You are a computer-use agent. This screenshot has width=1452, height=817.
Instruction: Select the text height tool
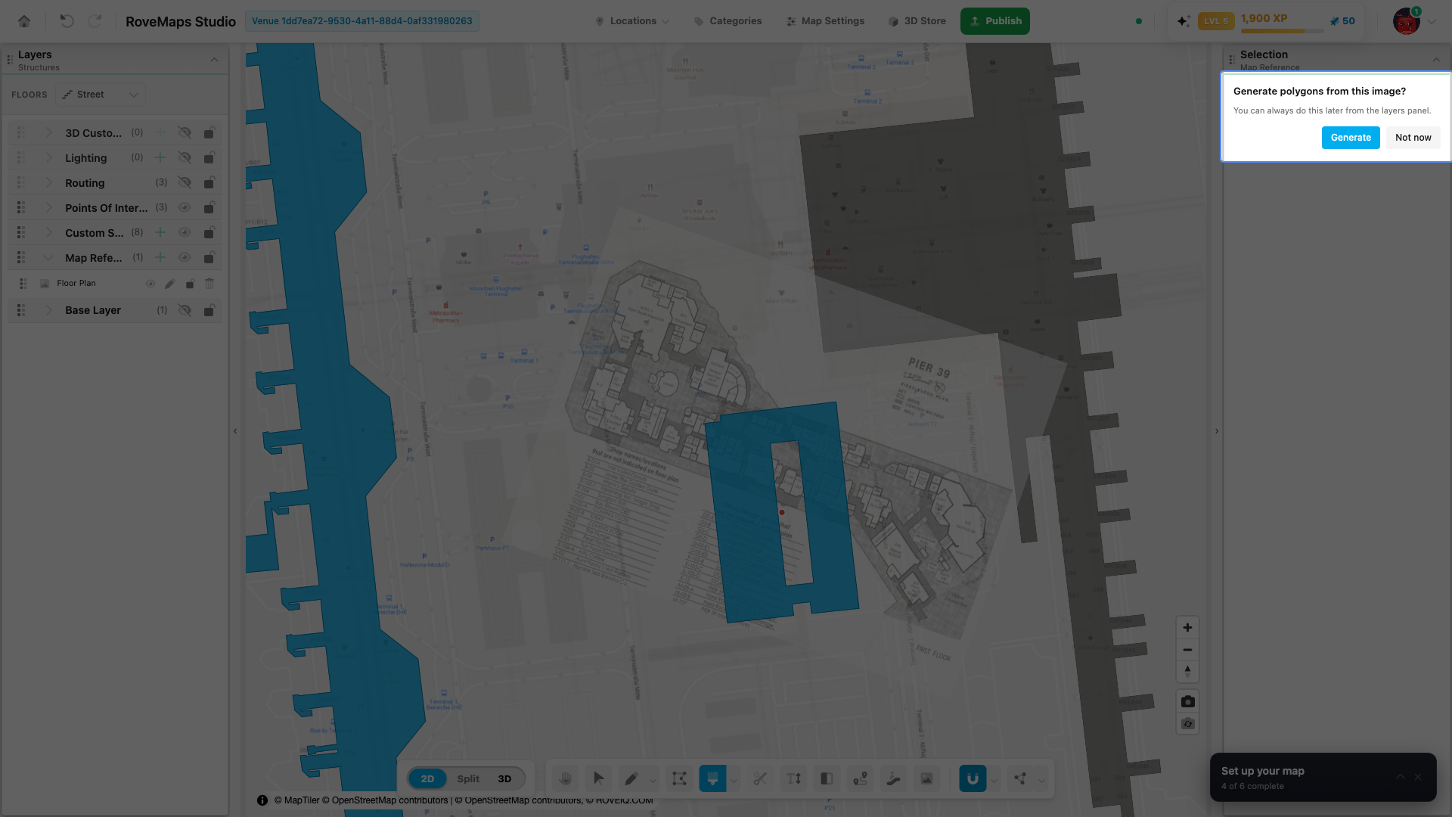click(x=793, y=778)
